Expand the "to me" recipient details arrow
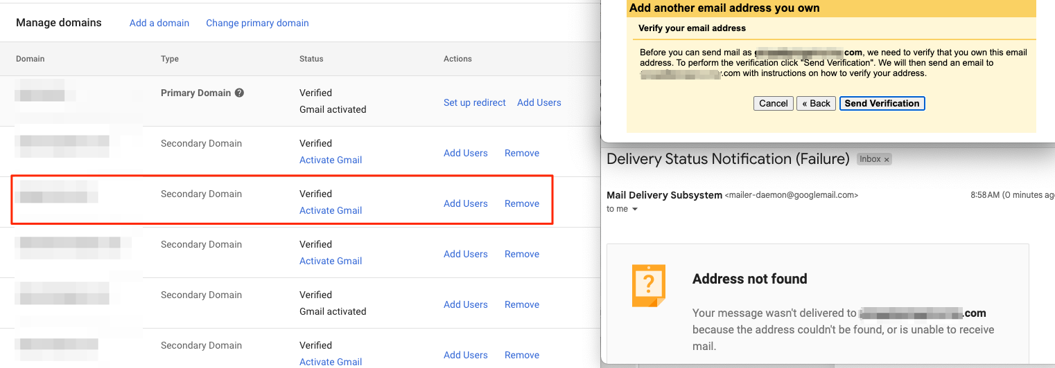Screen dimensions: 1055x368 click(x=634, y=209)
